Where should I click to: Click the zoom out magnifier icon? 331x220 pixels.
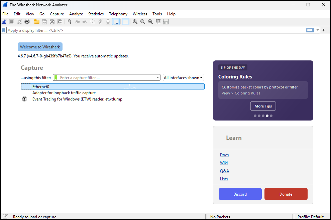[x=143, y=22]
